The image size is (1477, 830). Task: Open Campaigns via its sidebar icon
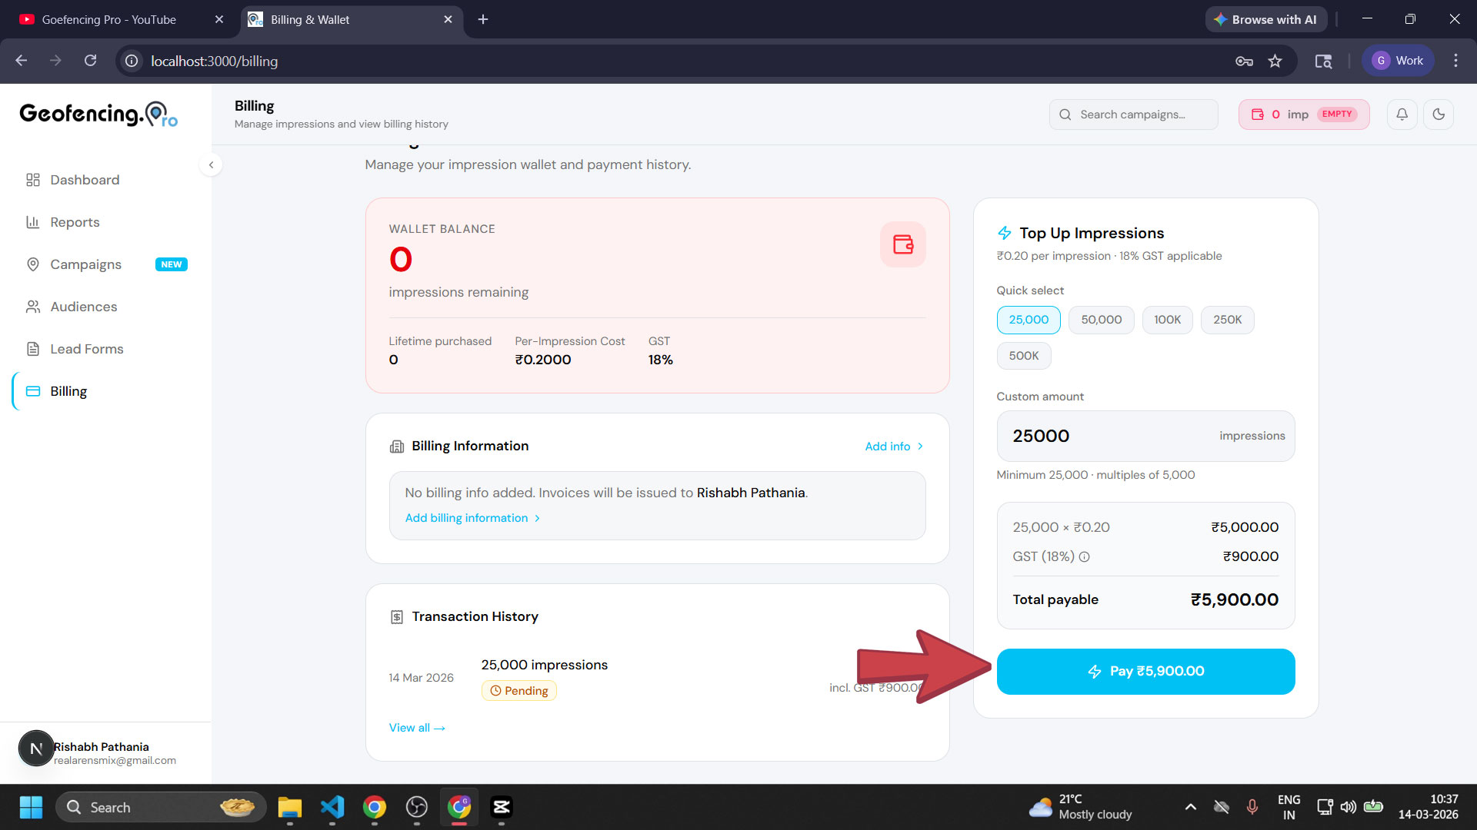pos(33,264)
